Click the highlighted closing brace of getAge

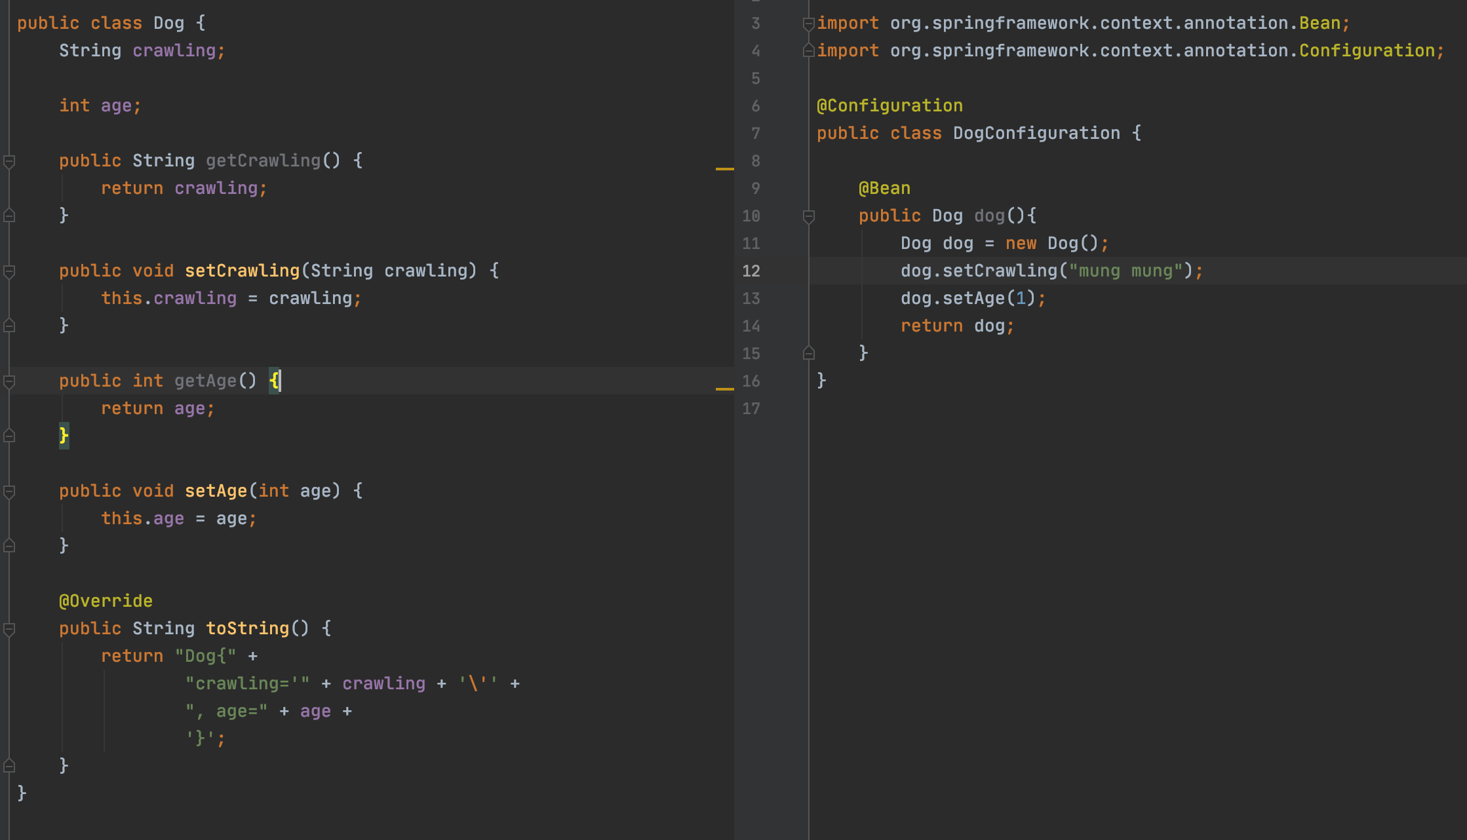point(64,436)
